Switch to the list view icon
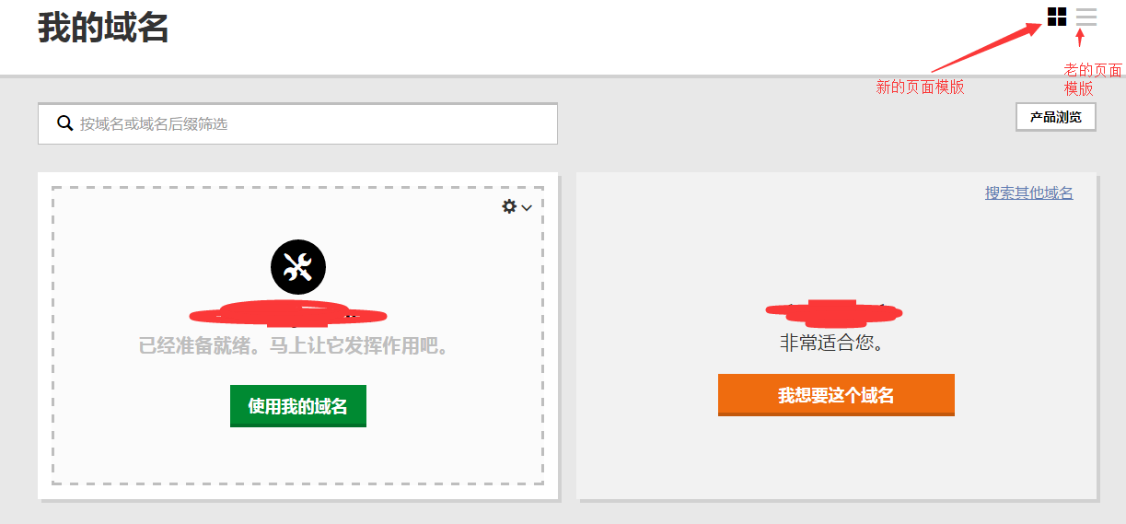The width and height of the screenshot is (1126, 524). (1086, 17)
